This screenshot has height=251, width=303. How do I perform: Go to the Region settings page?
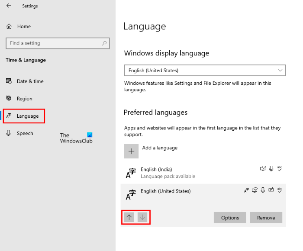pyautogui.click(x=24, y=99)
